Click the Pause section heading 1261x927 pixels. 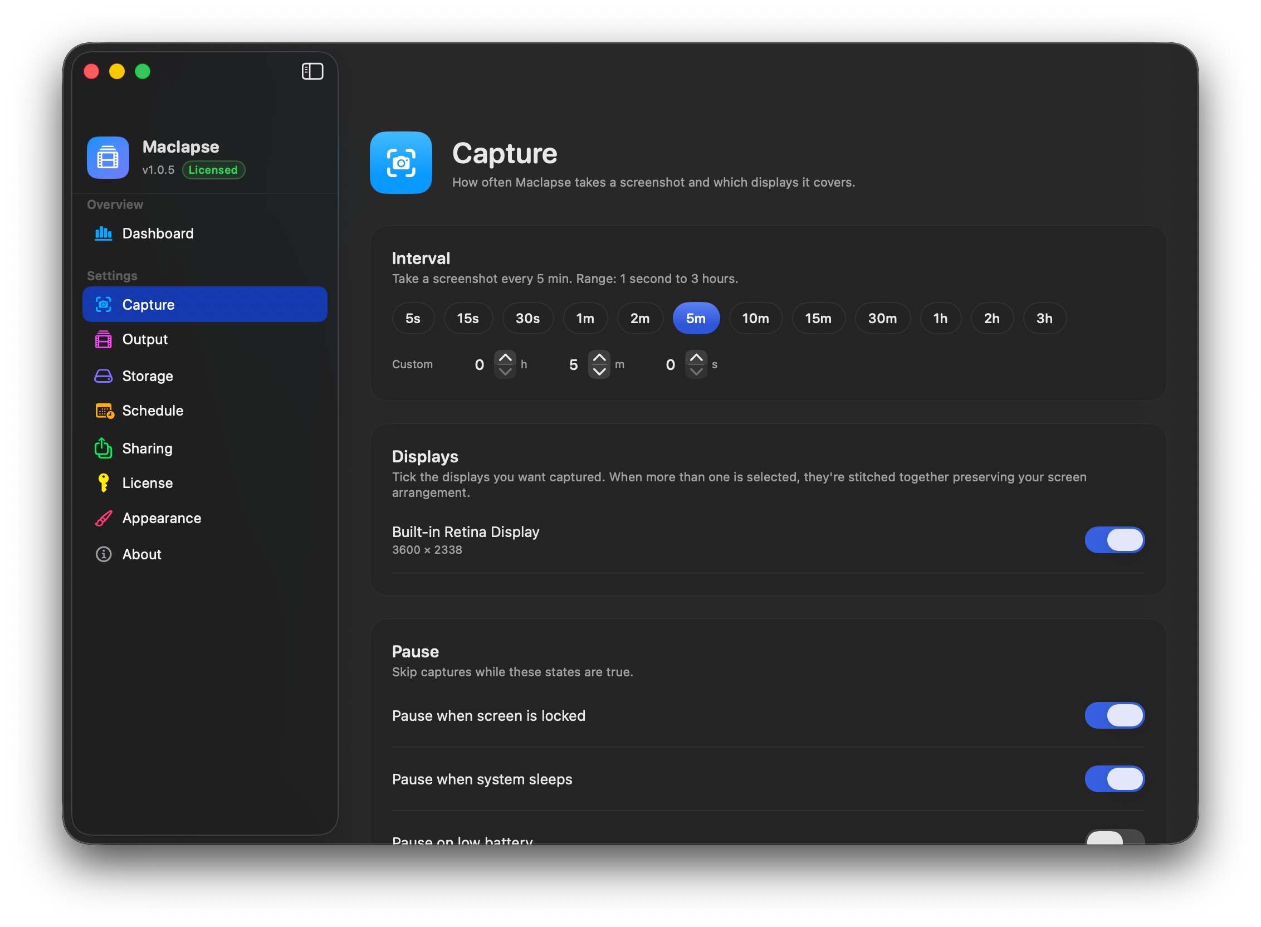[x=415, y=651]
